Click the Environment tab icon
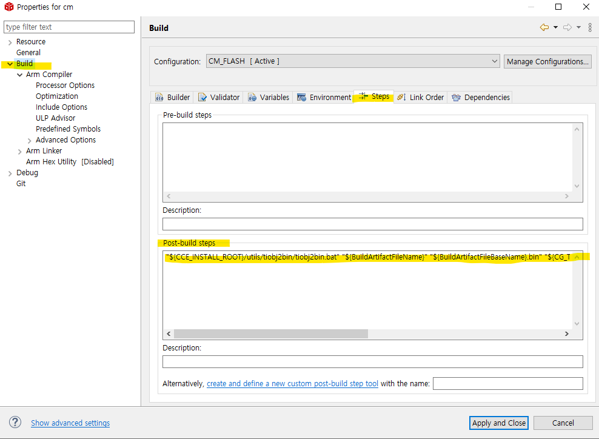The height and width of the screenshot is (439, 599). pyautogui.click(x=301, y=98)
